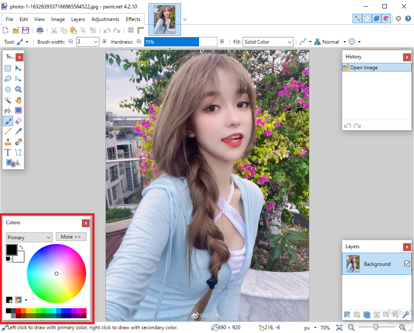Pick the Text tool

click(8, 152)
